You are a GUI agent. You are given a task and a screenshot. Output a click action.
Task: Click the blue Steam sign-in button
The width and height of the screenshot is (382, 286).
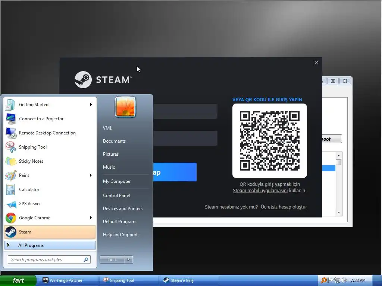(175, 172)
